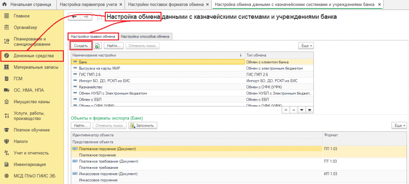This screenshot has height=184, width=409.
Task: Select Импорт БО, ДО, РСКП из ЕИС name
Action: click(x=104, y=81)
